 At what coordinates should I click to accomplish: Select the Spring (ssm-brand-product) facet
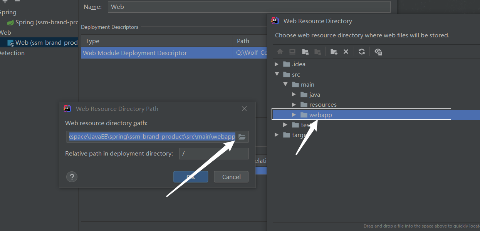pyautogui.click(x=47, y=22)
